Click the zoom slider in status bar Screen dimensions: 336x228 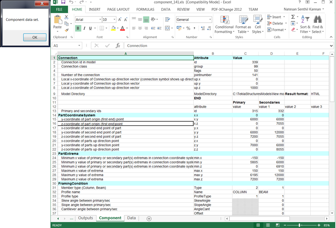300,225
